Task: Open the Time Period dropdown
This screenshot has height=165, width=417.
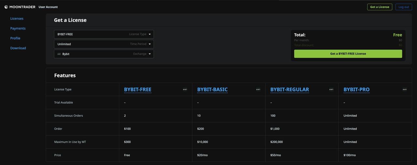Action: (104, 44)
